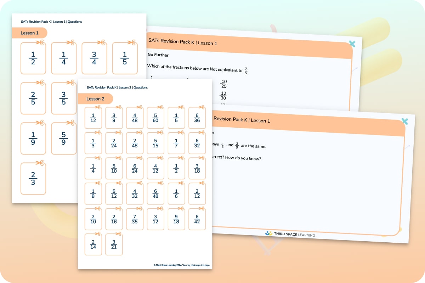Image resolution: width=425 pixels, height=283 pixels.
Task: Click the 4/32 fraction card
Action: pos(135,194)
